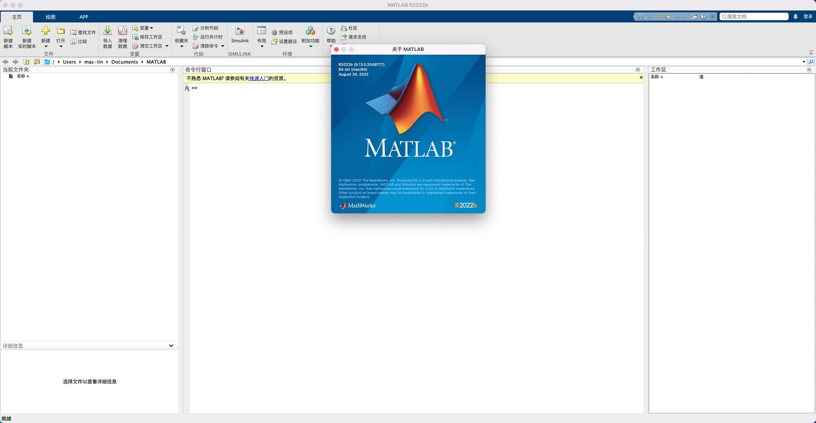Click the command prompt input line

[x=416, y=88]
